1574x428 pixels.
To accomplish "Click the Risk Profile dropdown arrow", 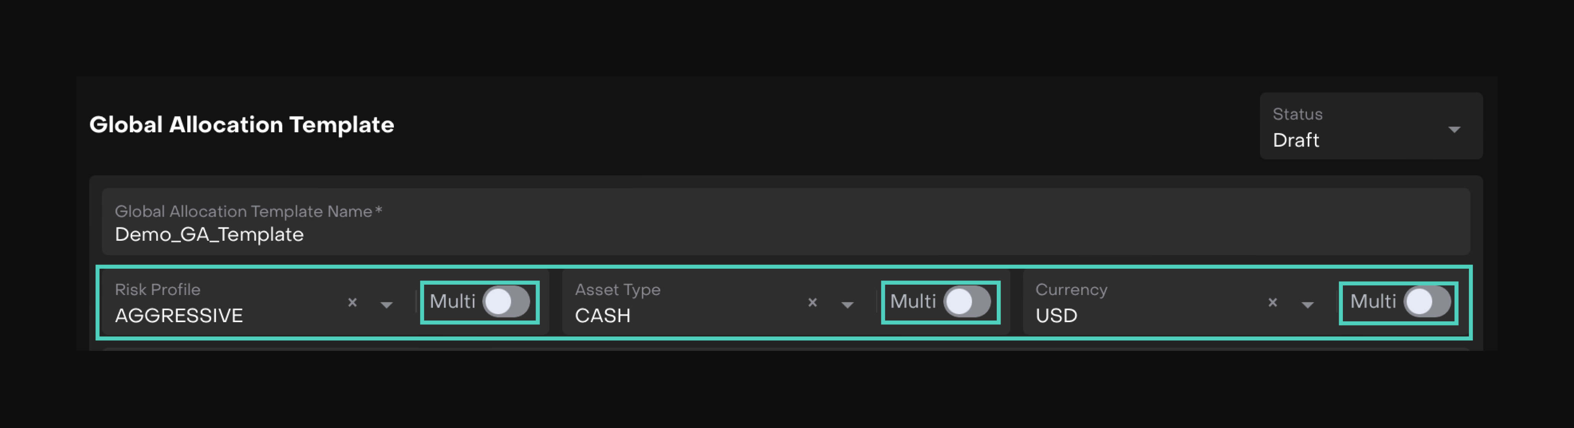I will (x=386, y=305).
